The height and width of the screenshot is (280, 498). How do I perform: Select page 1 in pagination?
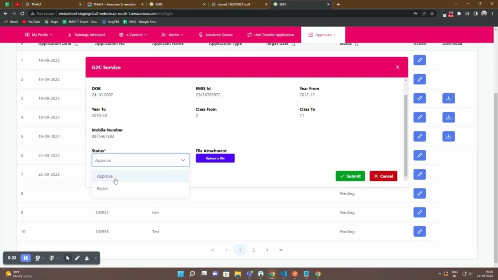pos(240,250)
